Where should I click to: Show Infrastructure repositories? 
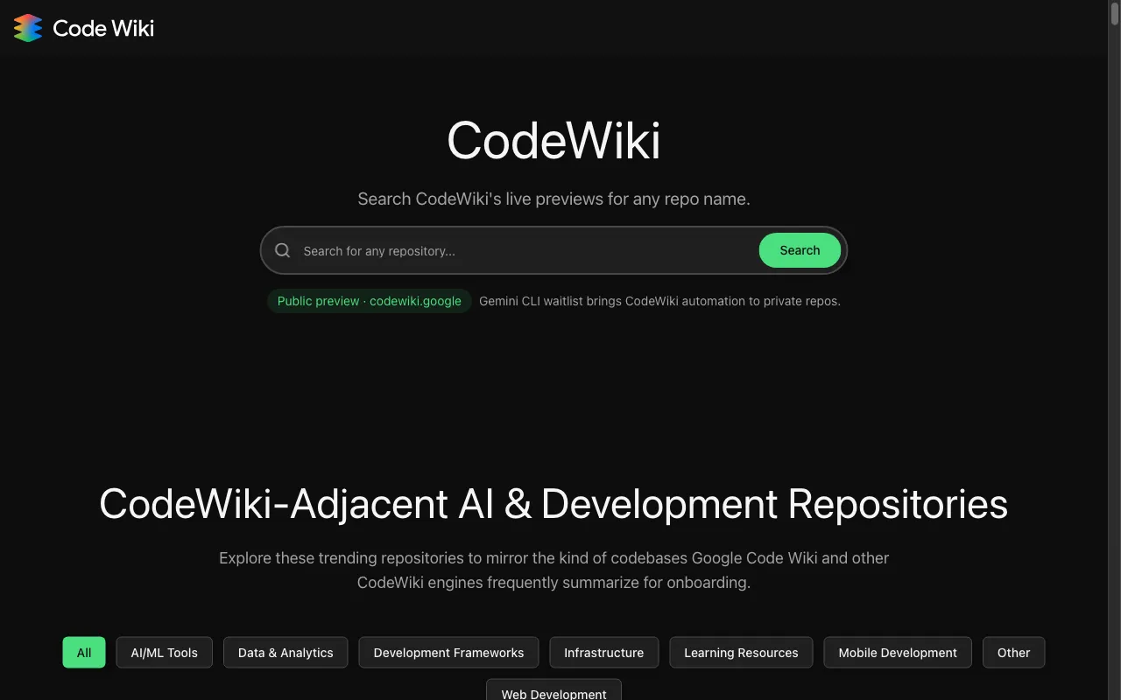click(x=604, y=653)
